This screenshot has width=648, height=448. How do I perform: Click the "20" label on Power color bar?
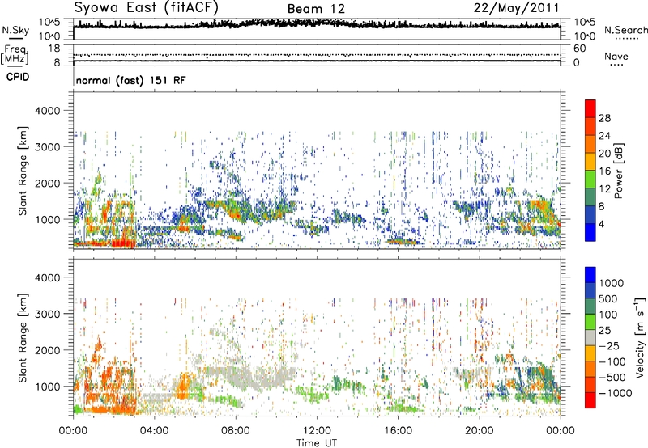tap(604, 154)
